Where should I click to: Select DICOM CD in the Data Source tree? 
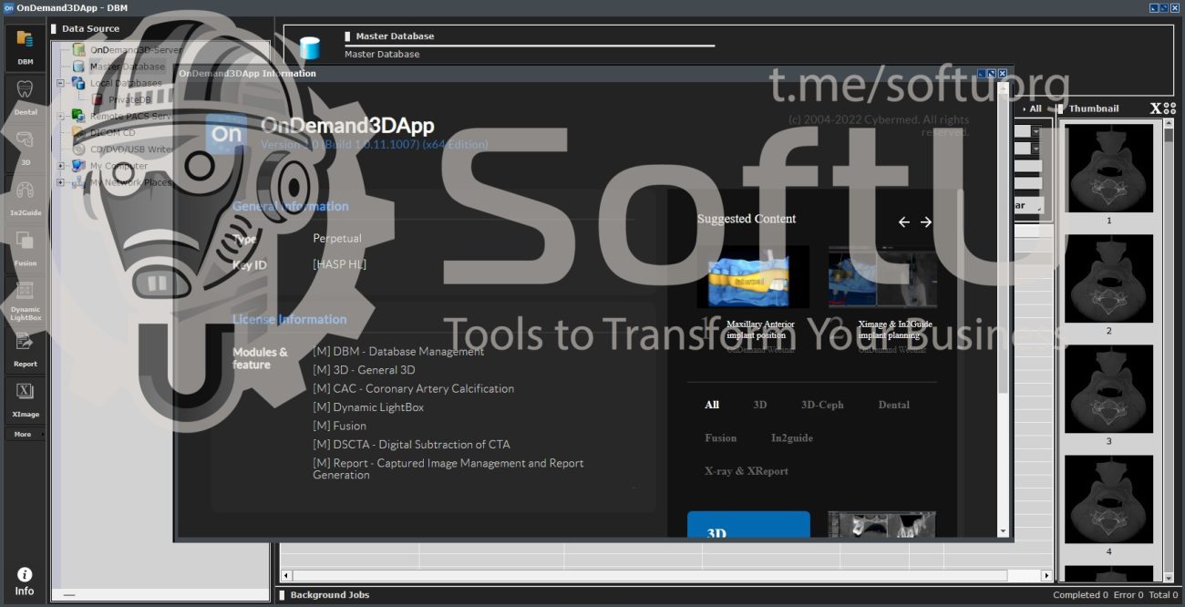(x=112, y=133)
